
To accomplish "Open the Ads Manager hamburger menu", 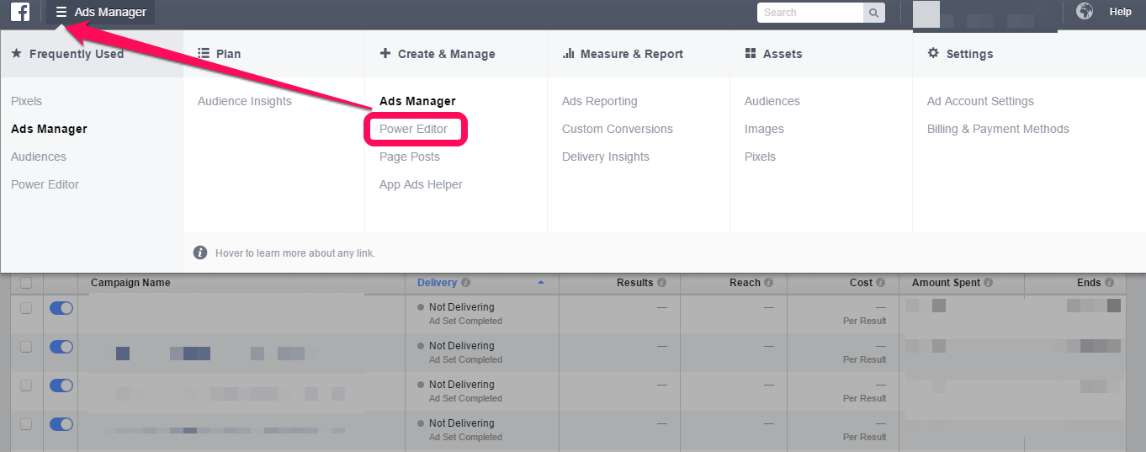I will pos(101,12).
